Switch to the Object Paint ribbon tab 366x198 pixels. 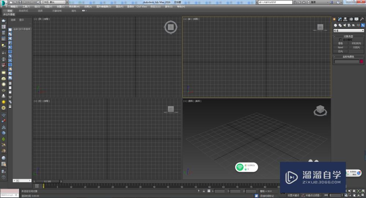click(x=57, y=11)
